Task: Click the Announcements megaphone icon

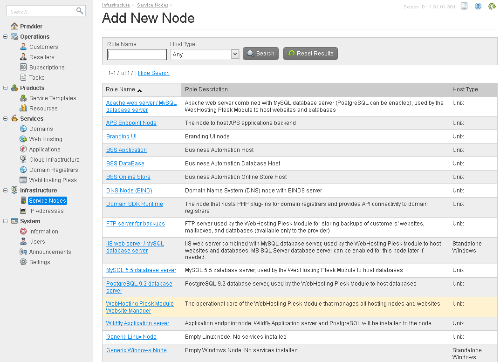Action: (23, 252)
